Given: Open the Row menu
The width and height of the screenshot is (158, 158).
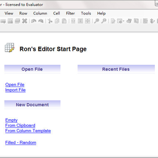Looking at the screenshot, I should coord(23,13).
